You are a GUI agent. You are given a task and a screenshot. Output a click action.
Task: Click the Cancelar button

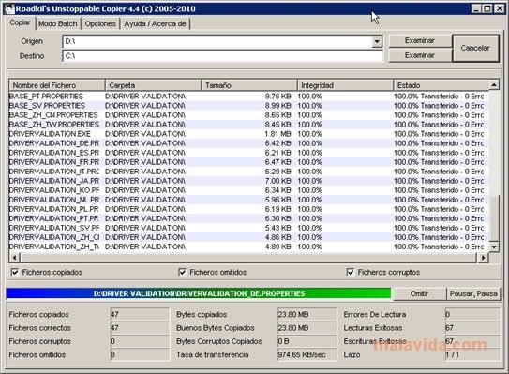[x=475, y=48]
